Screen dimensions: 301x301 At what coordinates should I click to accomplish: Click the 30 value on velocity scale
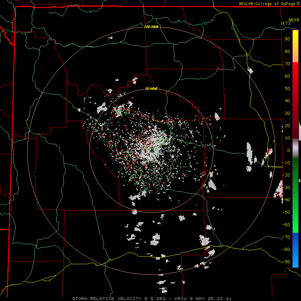[x=287, y=113]
